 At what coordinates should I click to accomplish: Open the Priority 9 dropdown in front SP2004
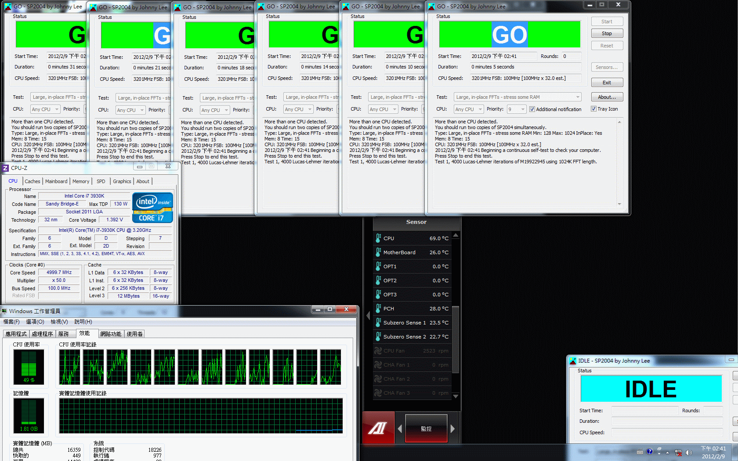pos(517,109)
